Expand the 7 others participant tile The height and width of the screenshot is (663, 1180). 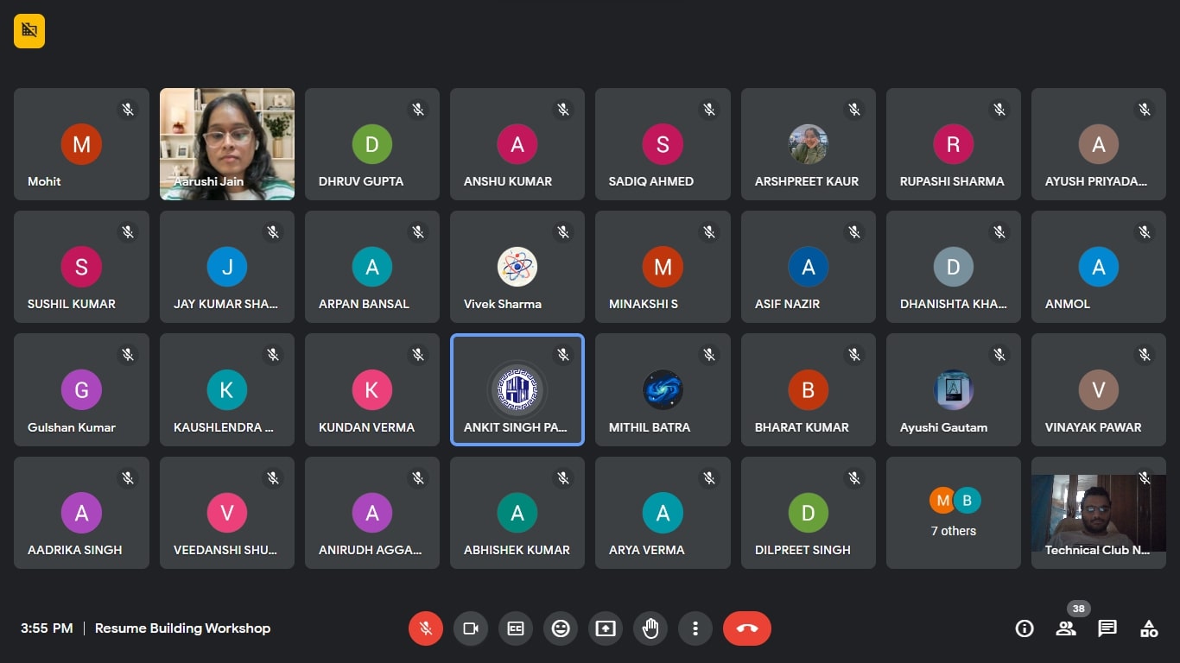(954, 513)
